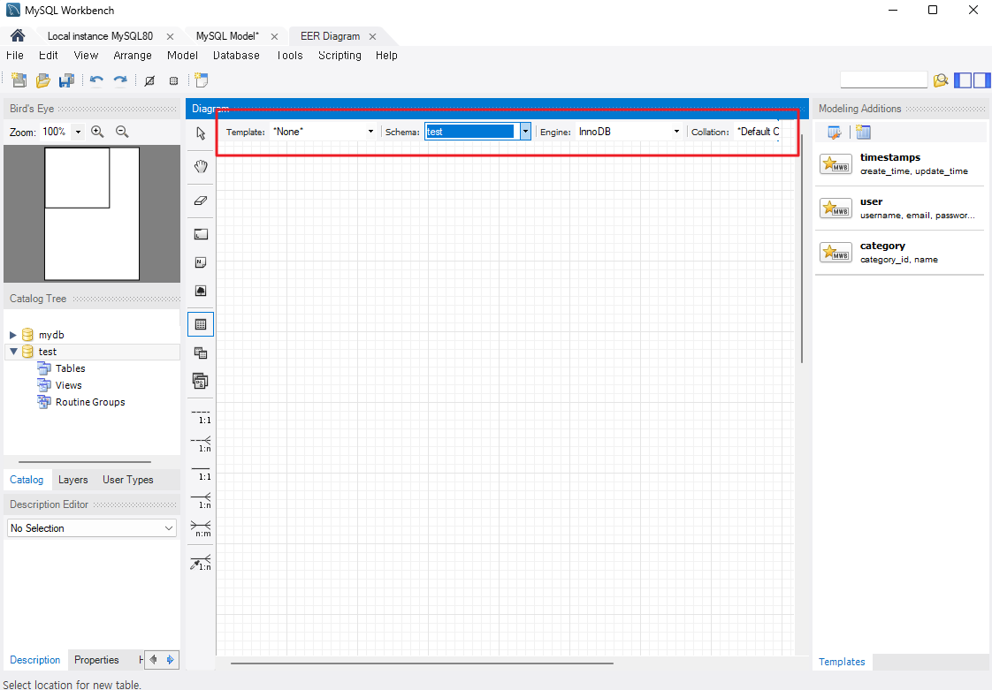Select the solid 1:n identifying relationship tool
The image size is (992, 690).
(x=202, y=501)
